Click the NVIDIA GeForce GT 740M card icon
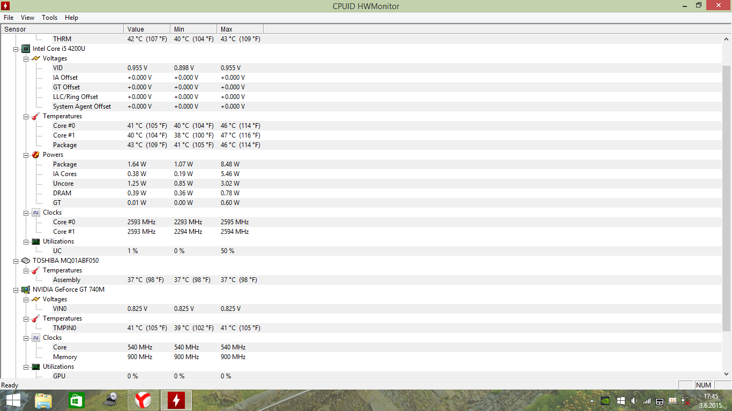732x411 pixels. [x=26, y=290]
